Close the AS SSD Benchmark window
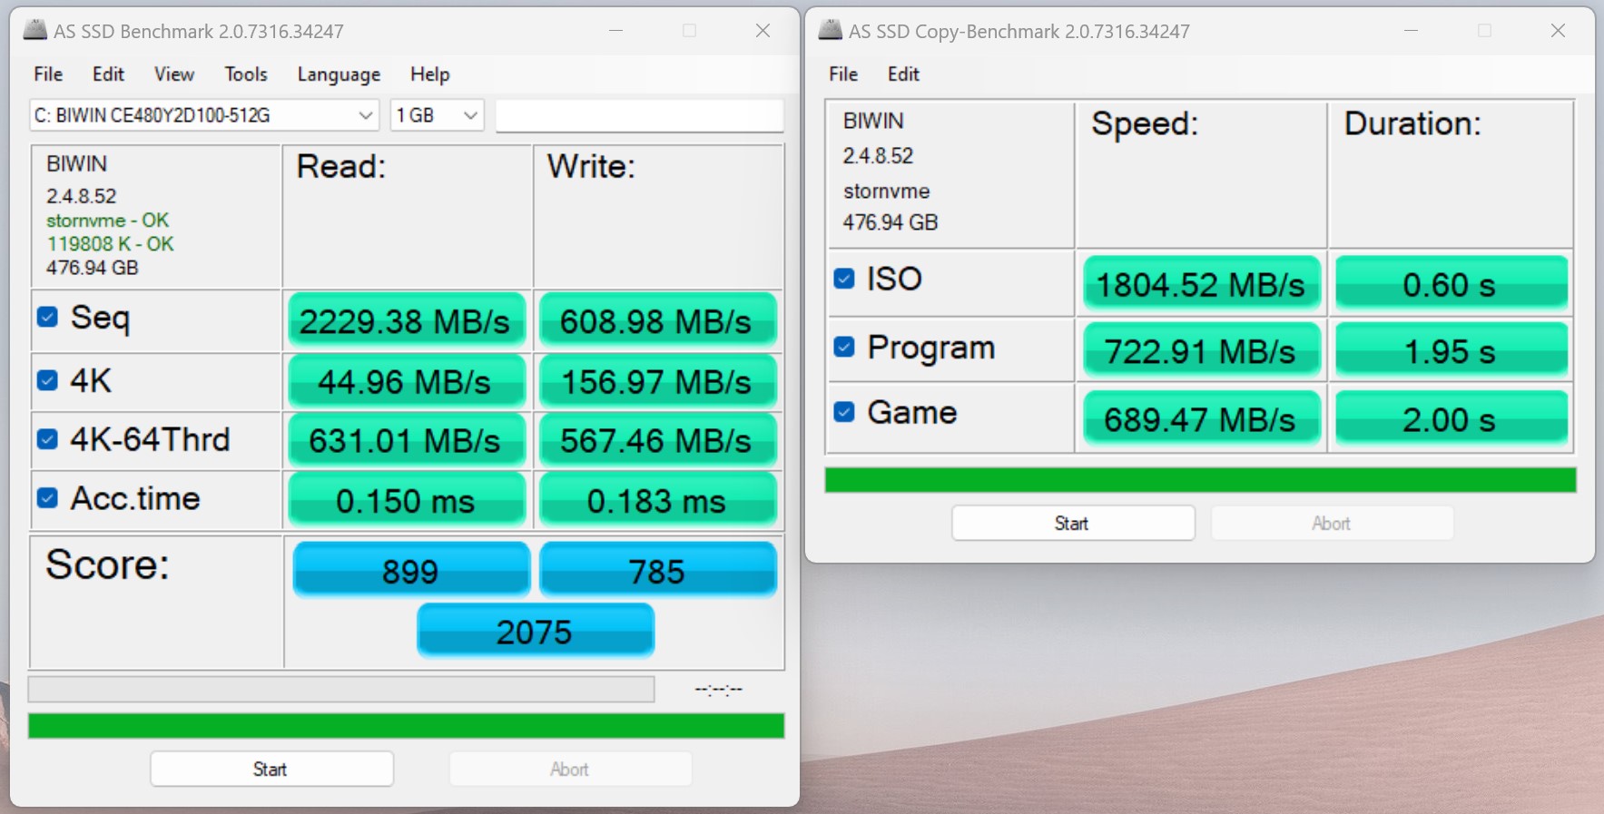 pyautogui.click(x=763, y=31)
